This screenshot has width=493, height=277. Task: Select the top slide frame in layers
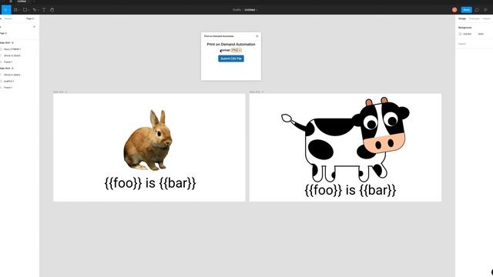[7, 43]
